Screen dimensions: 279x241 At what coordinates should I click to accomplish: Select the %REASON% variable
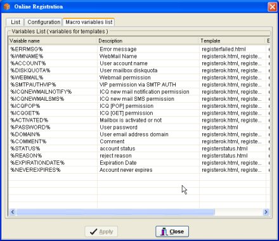(26, 156)
